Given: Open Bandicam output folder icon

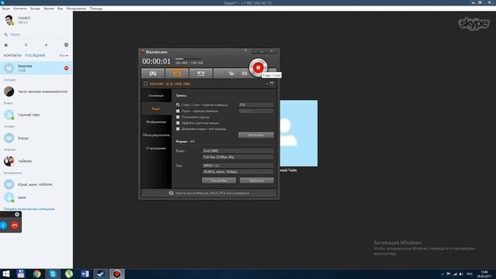Looking at the screenshot, I should click(x=232, y=74).
